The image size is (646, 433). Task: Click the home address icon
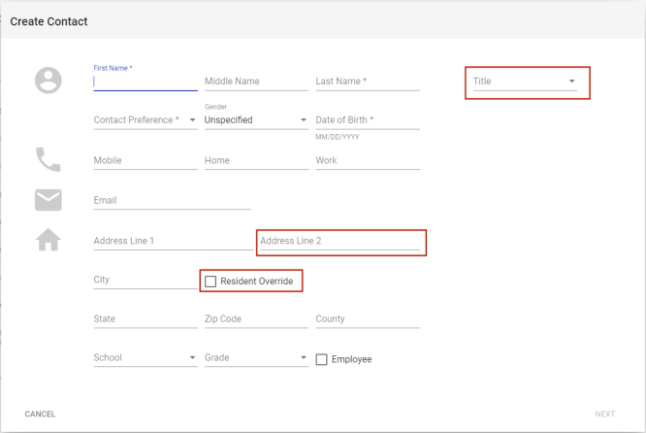coord(48,241)
